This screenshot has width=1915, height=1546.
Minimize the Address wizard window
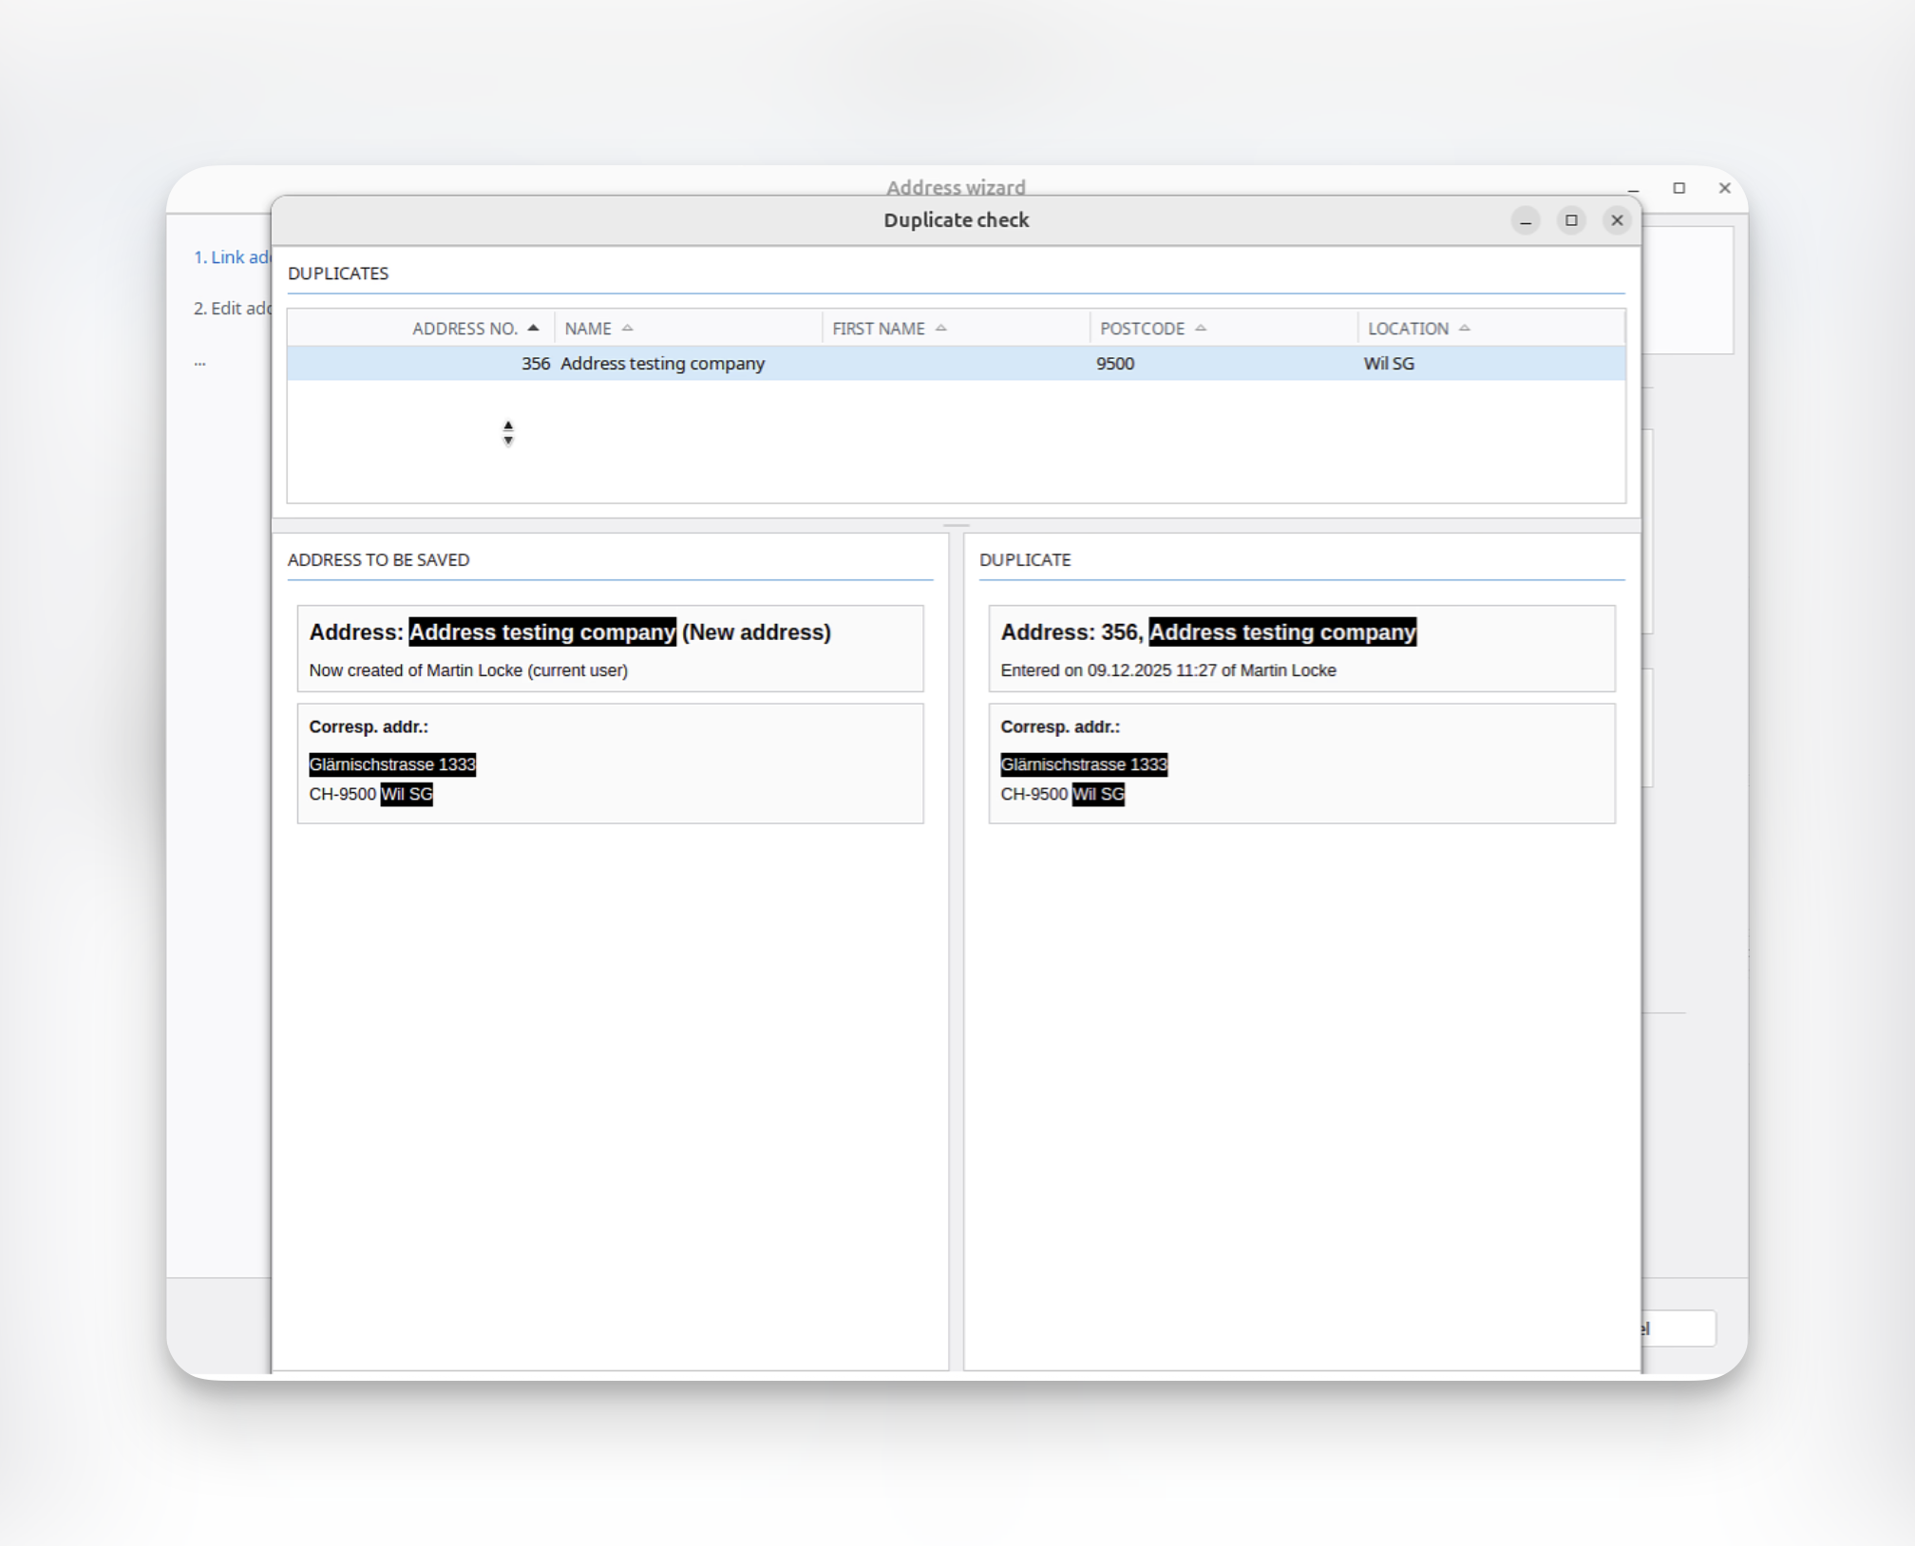[1633, 188]
